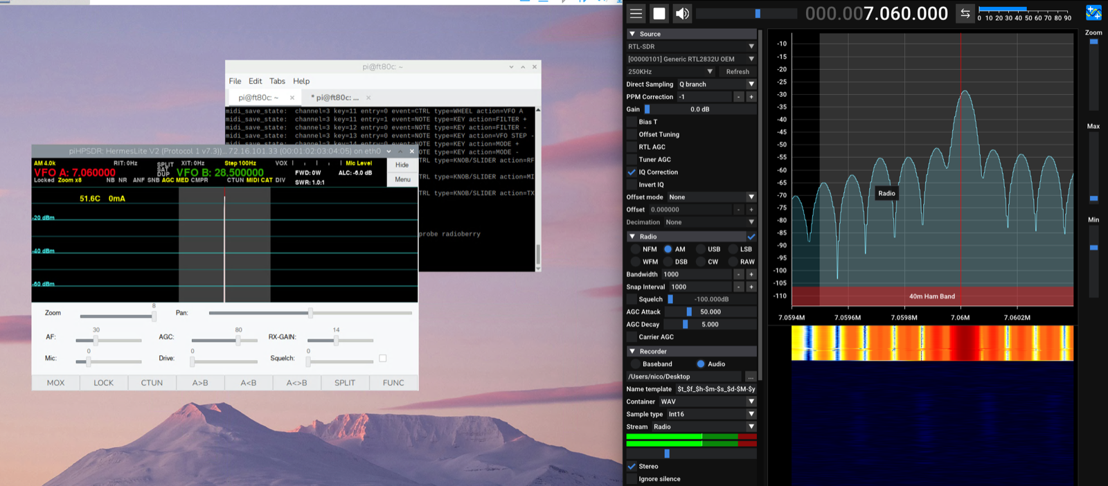Click the Refresh button in Source

pos(737,71)
